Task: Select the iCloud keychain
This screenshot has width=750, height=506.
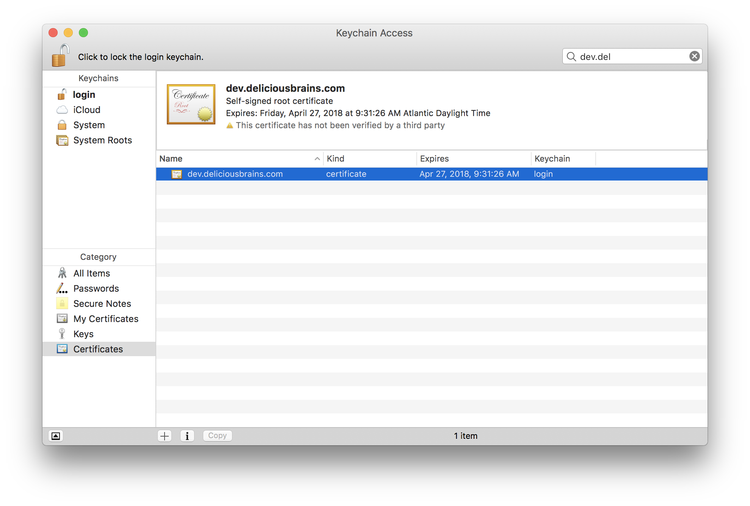Action: click(99, 110)
